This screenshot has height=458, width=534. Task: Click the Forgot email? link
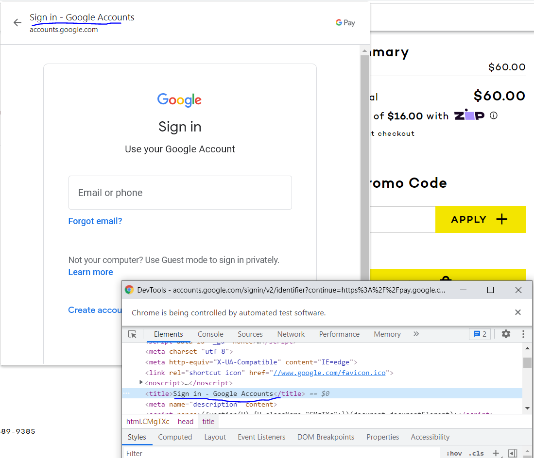(95, 221)
